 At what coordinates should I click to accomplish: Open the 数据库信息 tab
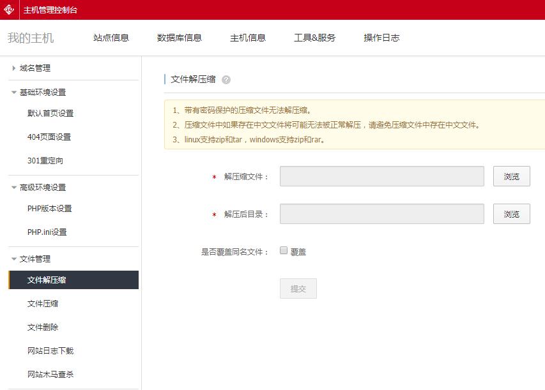click(x=180, y=38)
